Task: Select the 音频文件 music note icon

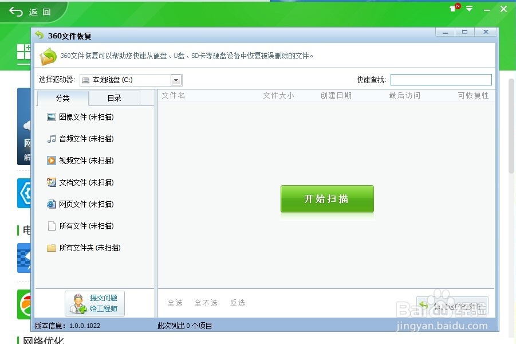Action: (51, 139)
